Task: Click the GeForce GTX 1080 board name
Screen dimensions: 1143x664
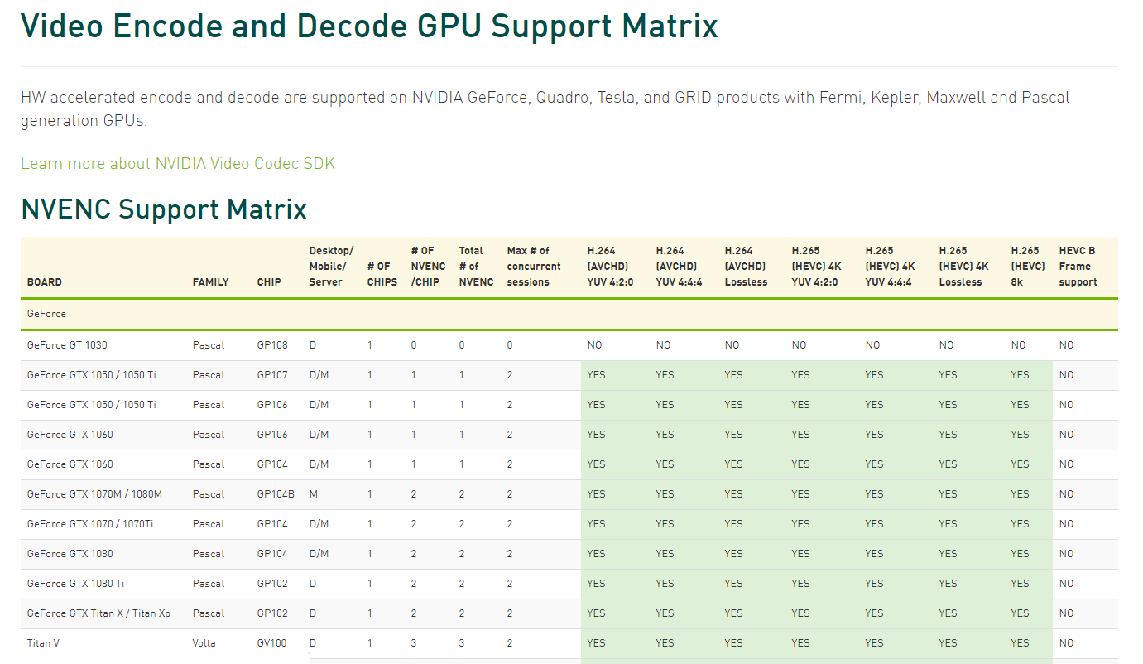Action: [70, 554]
